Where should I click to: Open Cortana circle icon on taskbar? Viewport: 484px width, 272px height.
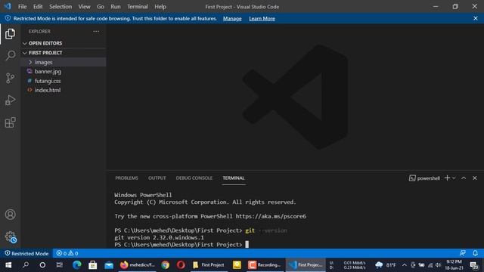(x=42, y=265)
